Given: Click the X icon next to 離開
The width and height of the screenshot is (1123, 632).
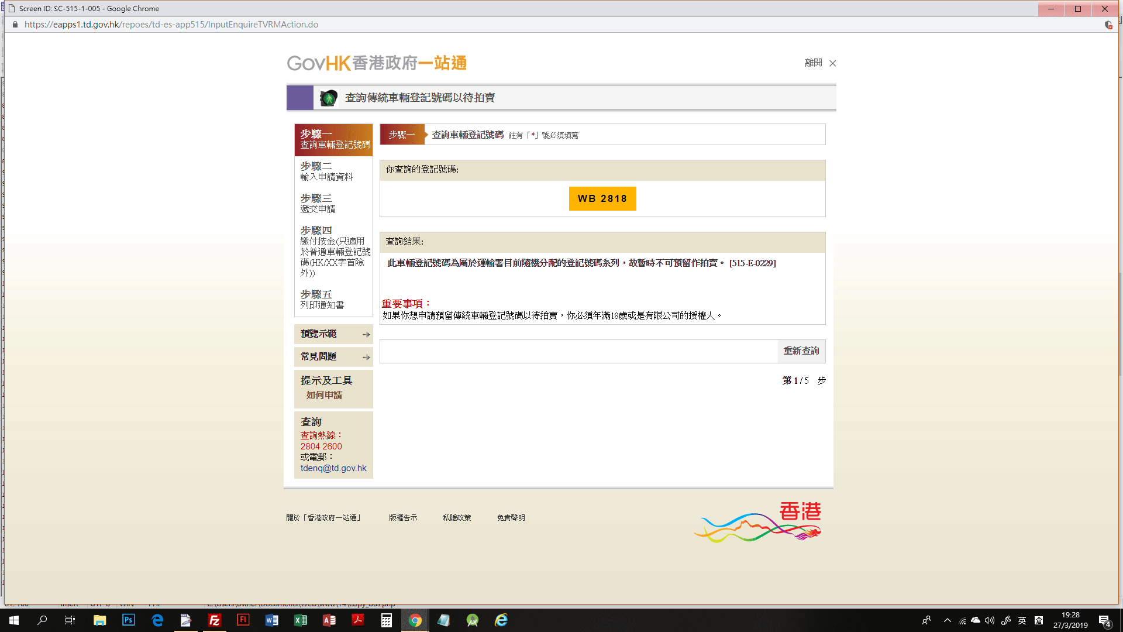Looking at the screenshot, I should (832, 63).
